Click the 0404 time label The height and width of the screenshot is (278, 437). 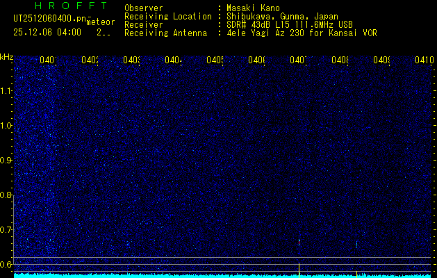pos(173,60)
